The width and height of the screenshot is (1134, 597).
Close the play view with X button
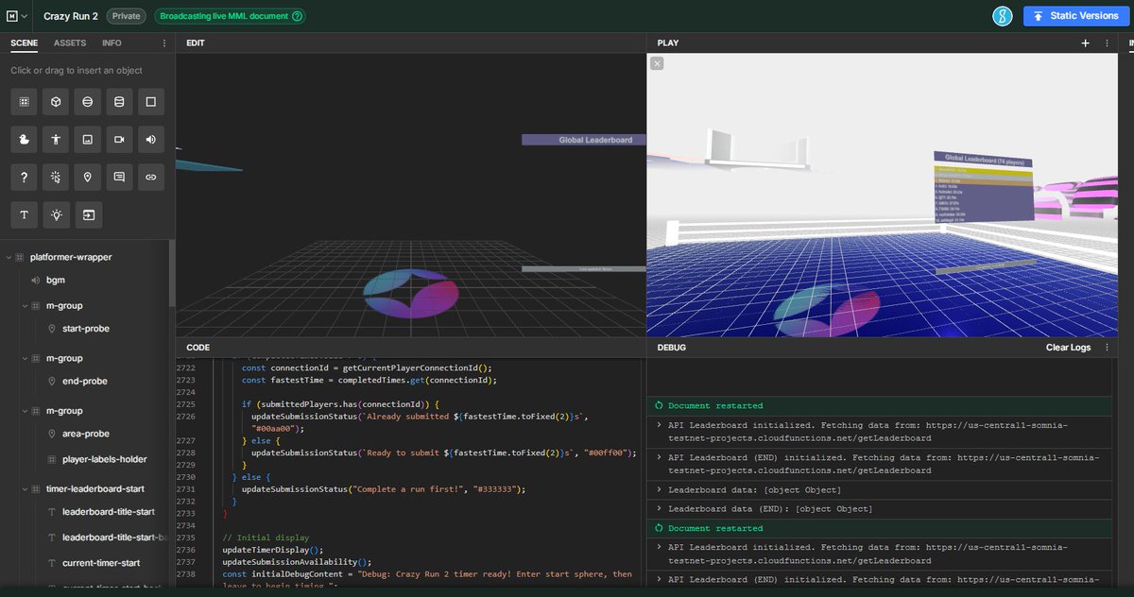point(657,63)
